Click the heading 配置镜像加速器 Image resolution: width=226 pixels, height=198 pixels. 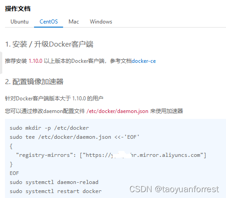coord(34,82)
